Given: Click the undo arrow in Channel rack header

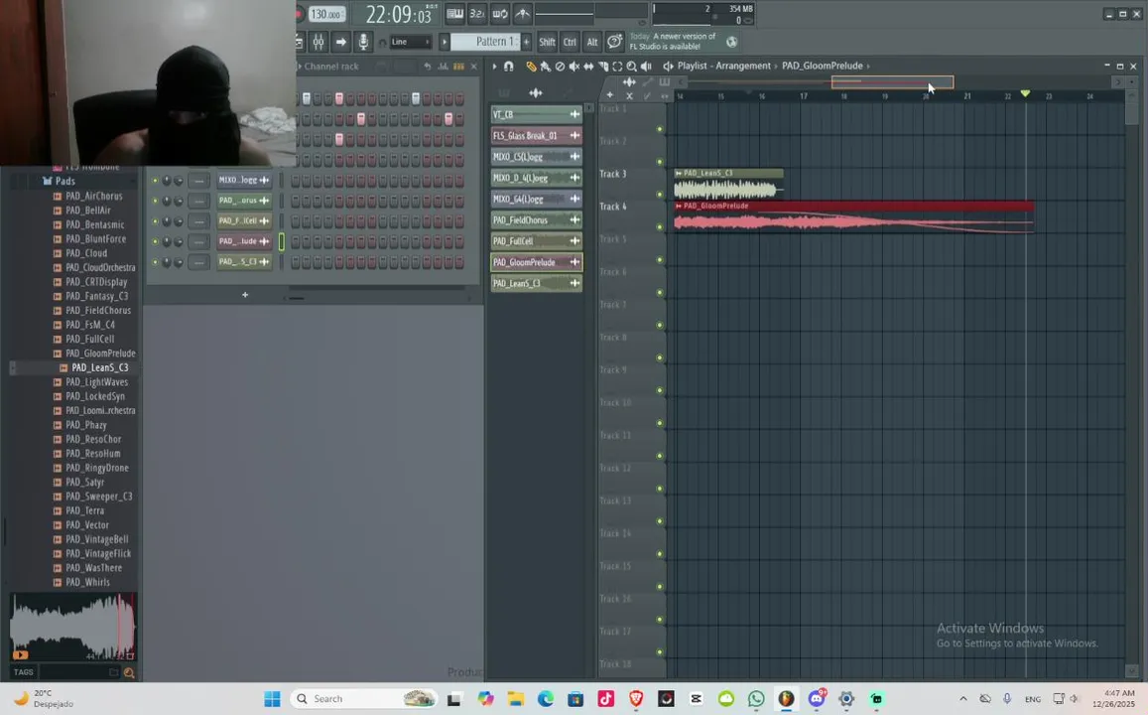Looking at the screenshot, I should (x=427, y=66).
